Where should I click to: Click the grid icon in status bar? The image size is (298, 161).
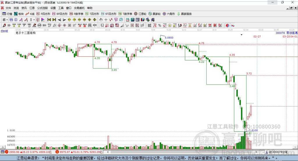tap(2, 152)
